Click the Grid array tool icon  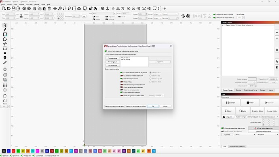5,85
